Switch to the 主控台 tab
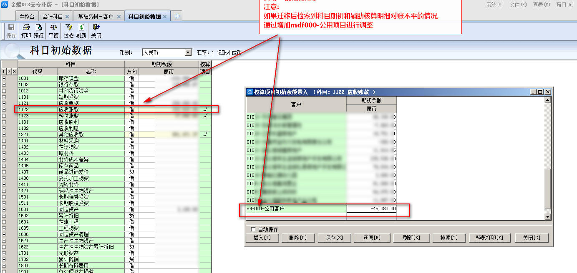 [x=27, y=17]
